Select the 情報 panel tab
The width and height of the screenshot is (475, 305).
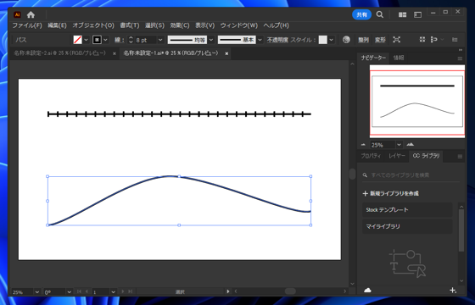tap(399, 58)
